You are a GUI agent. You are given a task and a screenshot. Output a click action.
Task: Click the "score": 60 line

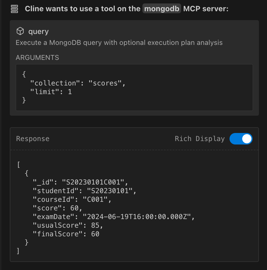tap(57, 208)
